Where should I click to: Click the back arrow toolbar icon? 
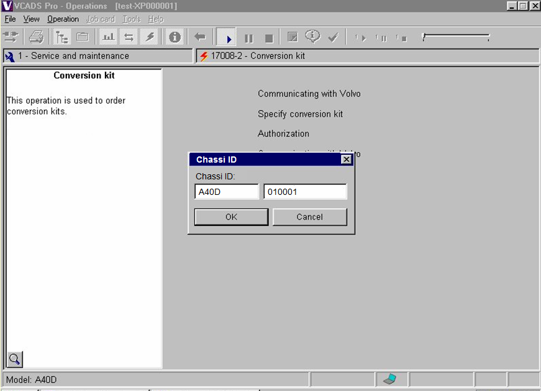coord(200,37)
